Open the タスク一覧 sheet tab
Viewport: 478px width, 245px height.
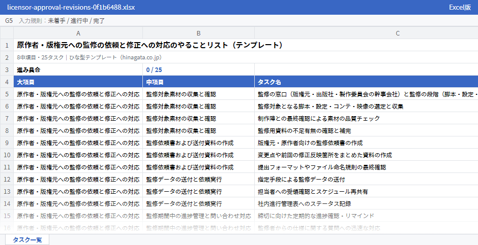coord(27,239)
